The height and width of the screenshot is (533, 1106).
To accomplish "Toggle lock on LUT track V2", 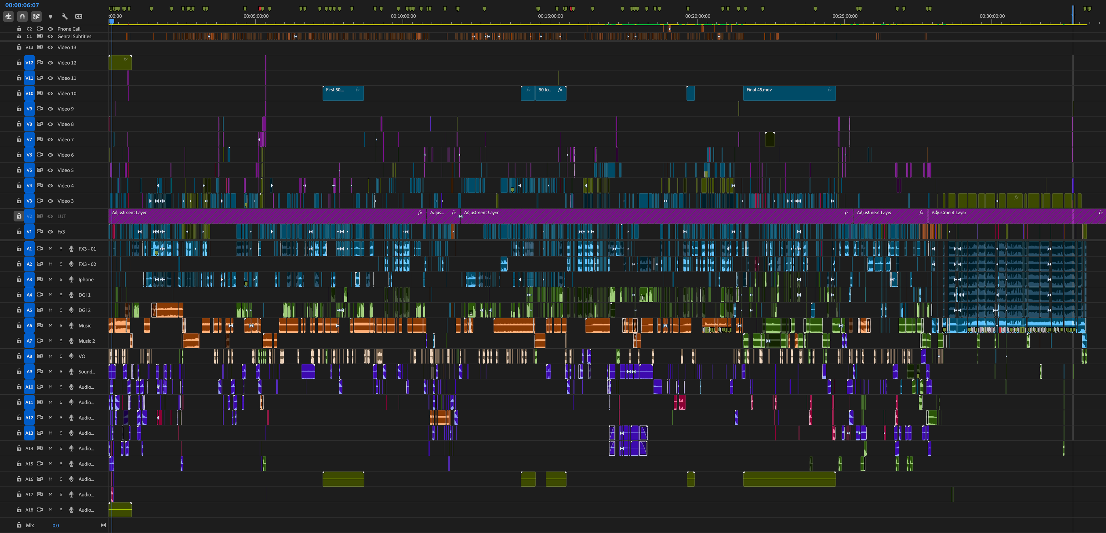I will [x=19, y=216].
